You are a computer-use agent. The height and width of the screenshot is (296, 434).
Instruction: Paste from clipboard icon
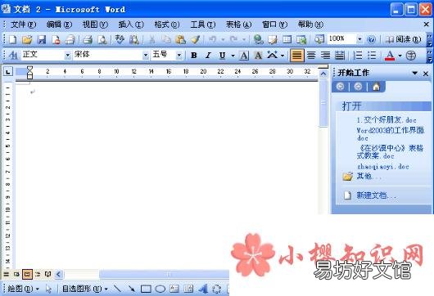point(180,39)
